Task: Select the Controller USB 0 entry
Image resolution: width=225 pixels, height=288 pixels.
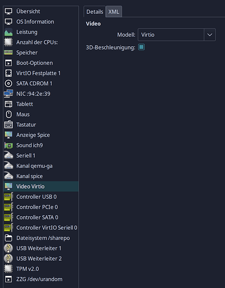Action: [x=41, y=197]
